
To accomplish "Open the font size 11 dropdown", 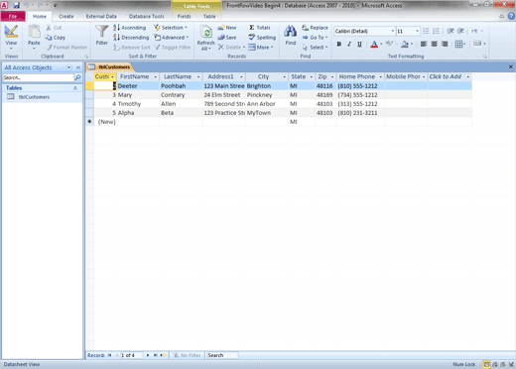I will click(x=418, y=31).
